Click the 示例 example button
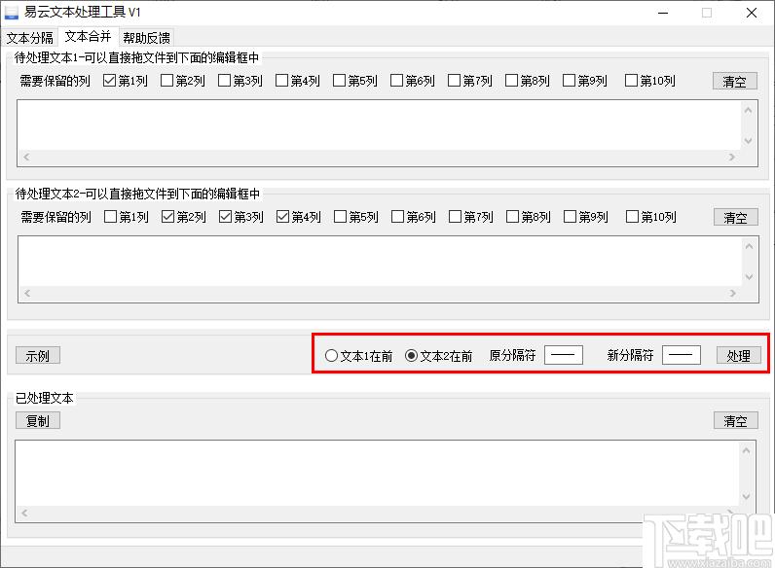This screenshot has height=568, width=775. [38, 356]
